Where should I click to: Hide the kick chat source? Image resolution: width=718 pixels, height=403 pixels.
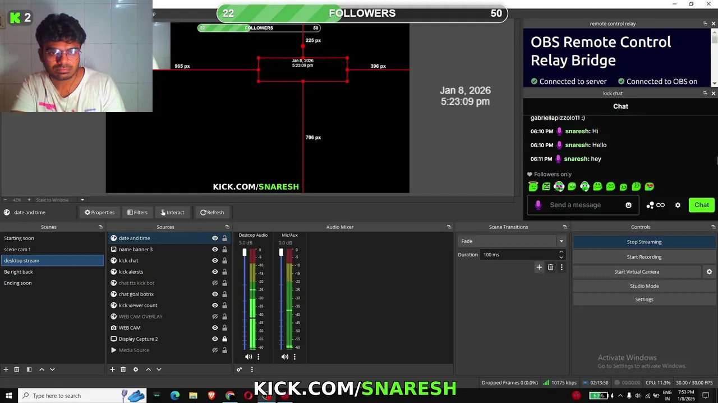(215, 260)
